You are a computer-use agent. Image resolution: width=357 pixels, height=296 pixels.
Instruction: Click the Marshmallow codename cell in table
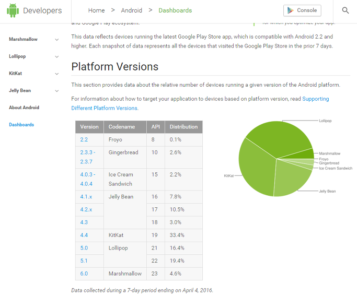125,274
